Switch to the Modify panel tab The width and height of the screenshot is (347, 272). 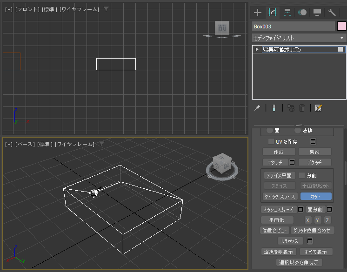click(x=273, y=13)
